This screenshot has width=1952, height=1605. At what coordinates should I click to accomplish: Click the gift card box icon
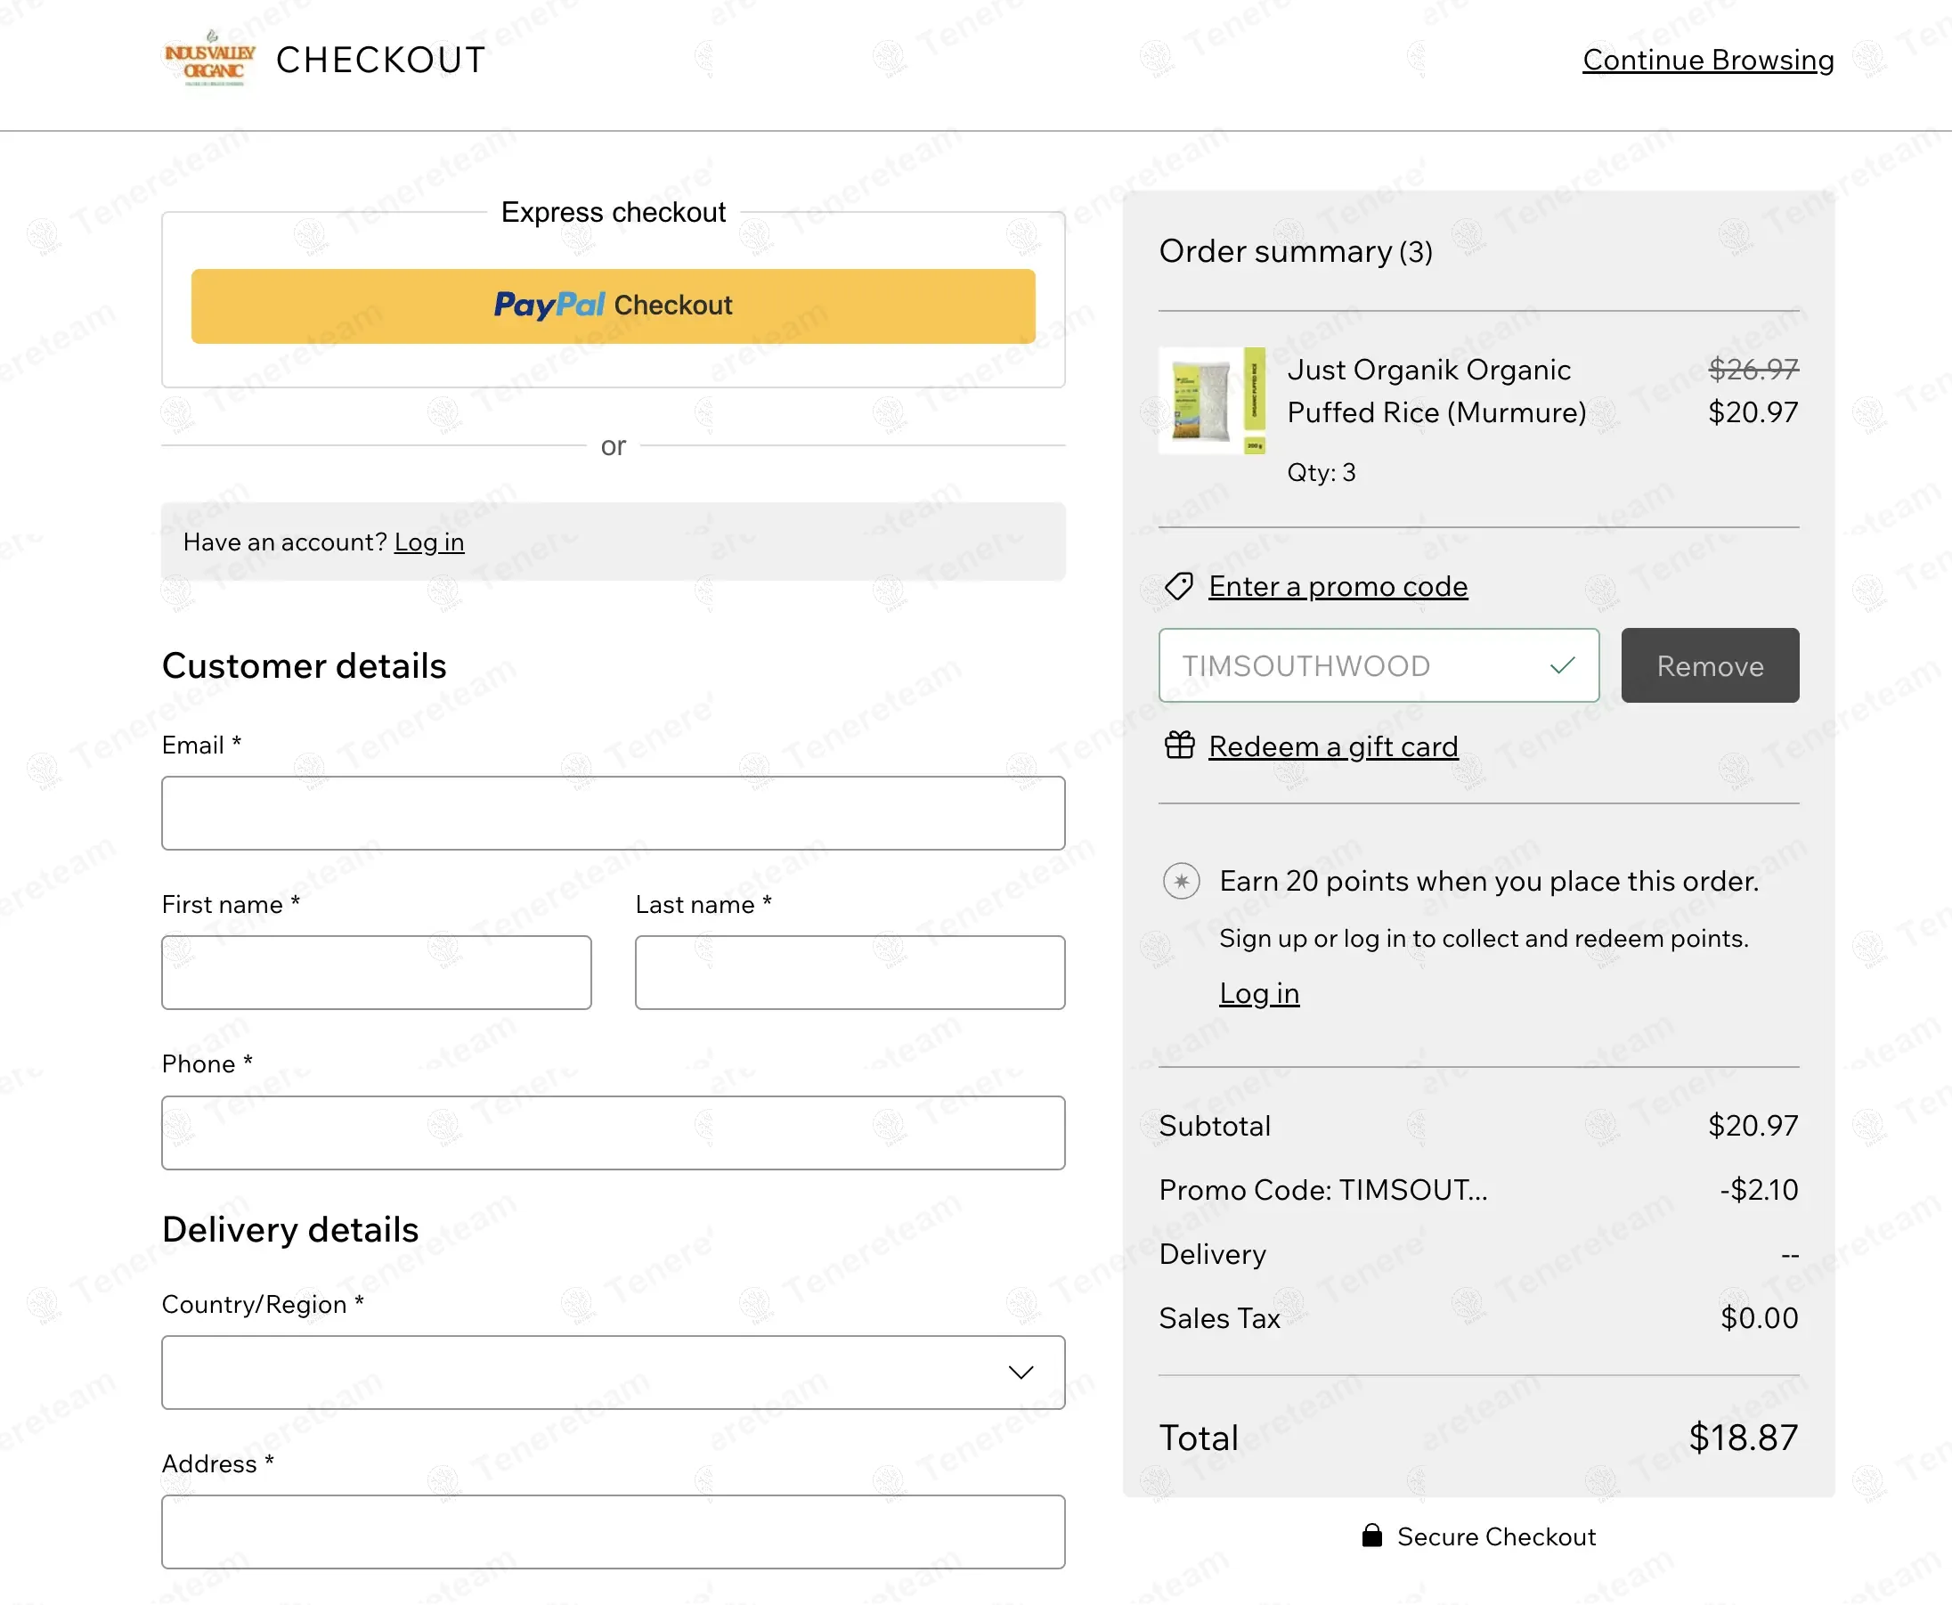tap(1179, 745)
